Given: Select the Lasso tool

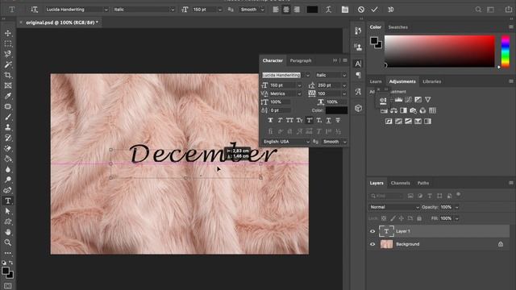Looking at the screenshot, I should [x=8, y=54].
